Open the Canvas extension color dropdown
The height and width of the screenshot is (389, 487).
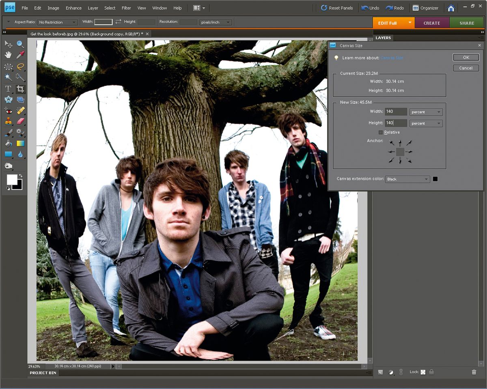407,179
